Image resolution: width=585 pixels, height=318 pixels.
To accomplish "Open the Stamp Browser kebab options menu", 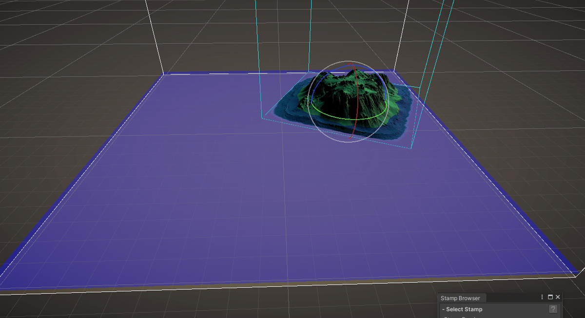I will pos(542,297).
